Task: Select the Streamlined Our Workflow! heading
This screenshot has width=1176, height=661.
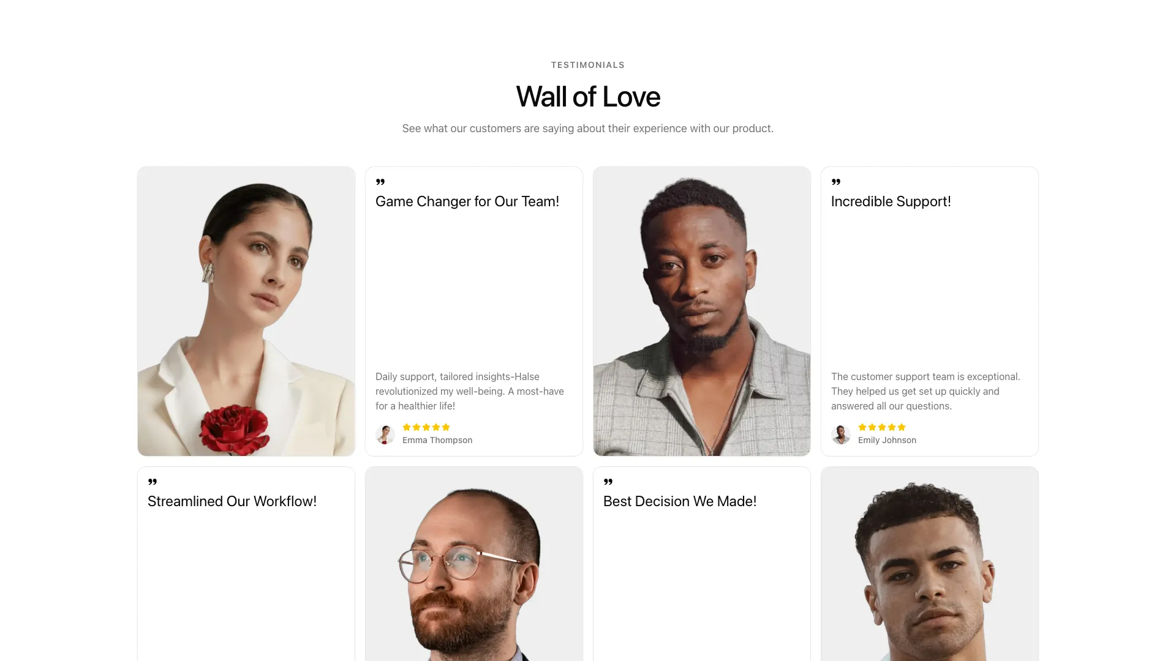Action: pyautogui.click(x=232, y=501)
